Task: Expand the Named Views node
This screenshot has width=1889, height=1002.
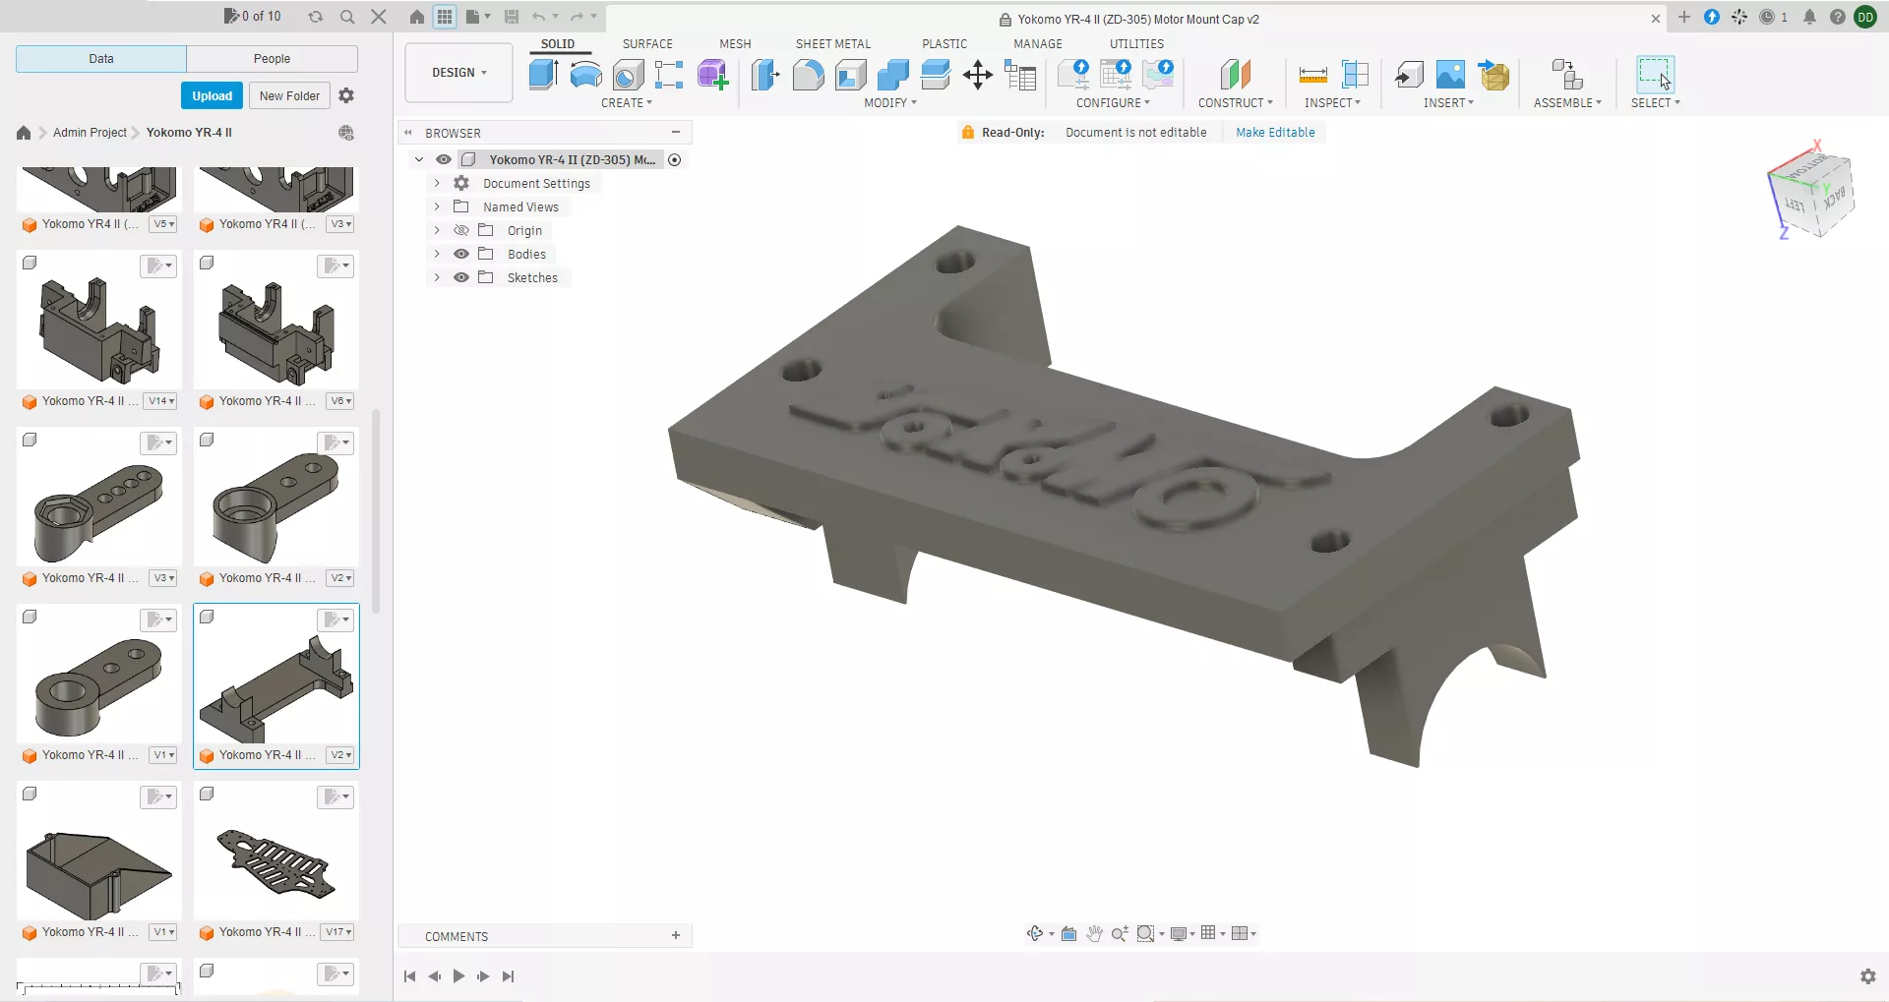Action: [x=437, y=206]
